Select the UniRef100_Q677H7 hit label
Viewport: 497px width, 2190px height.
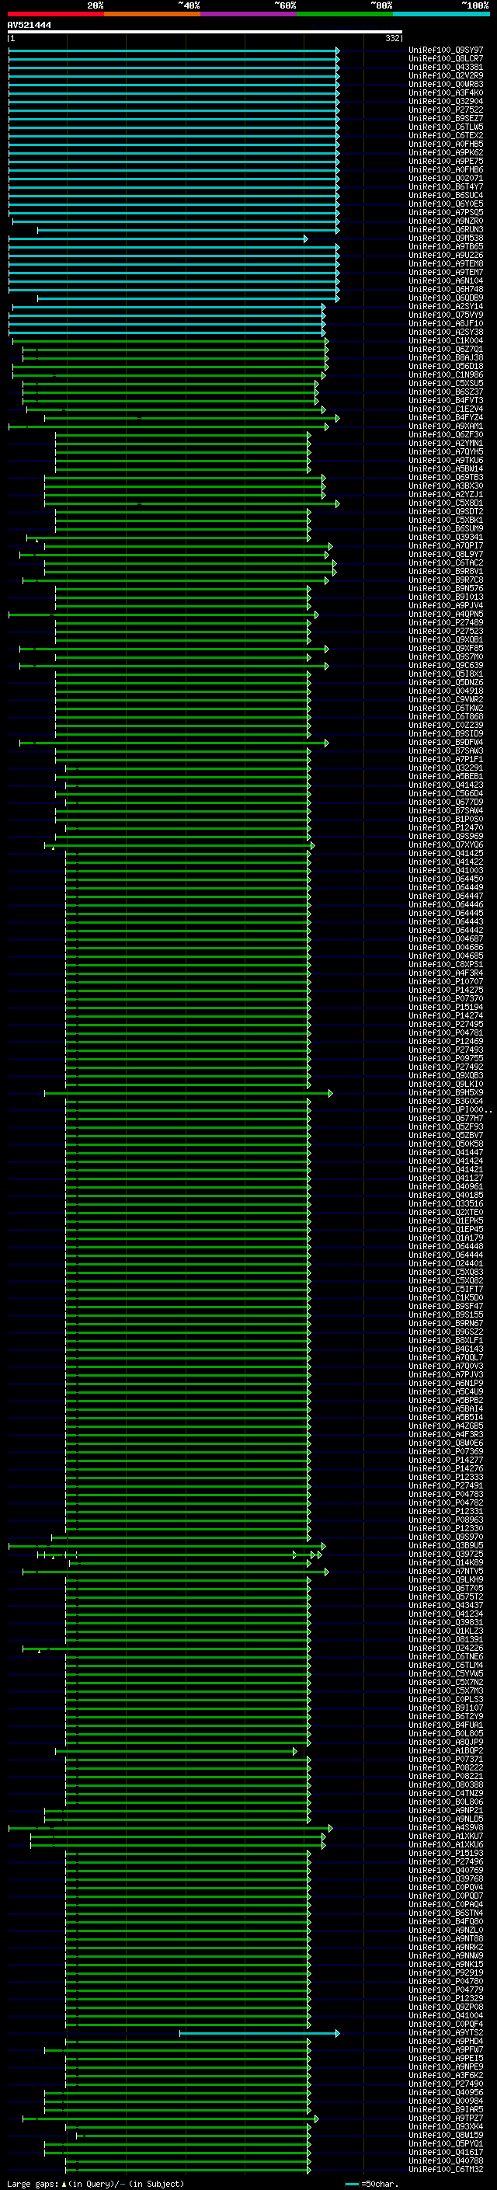[445, 1118]
